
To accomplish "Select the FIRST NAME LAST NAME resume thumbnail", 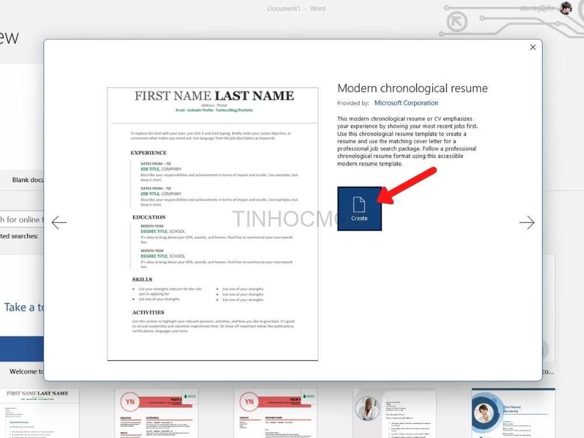I will point(39,413).
